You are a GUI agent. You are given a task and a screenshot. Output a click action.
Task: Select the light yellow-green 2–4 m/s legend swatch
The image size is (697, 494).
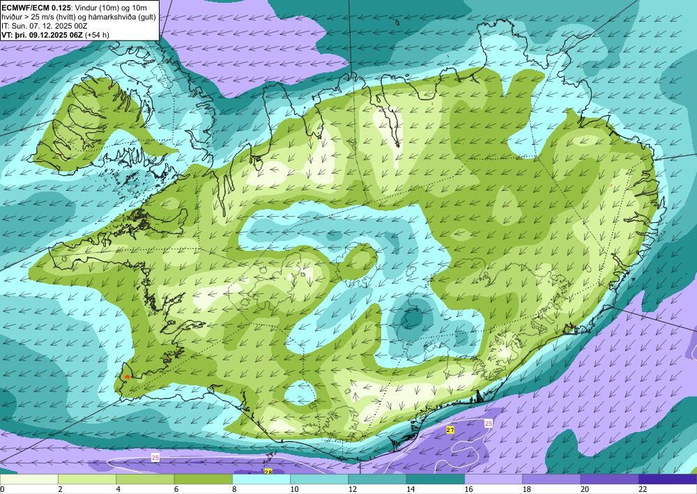click(87, 479)
